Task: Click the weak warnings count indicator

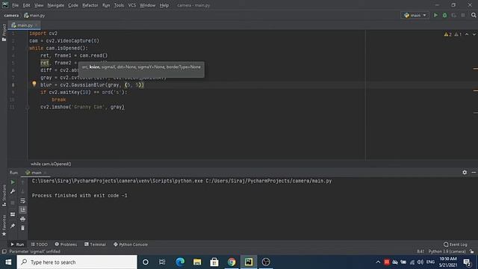Action: (x=458, y=34)
